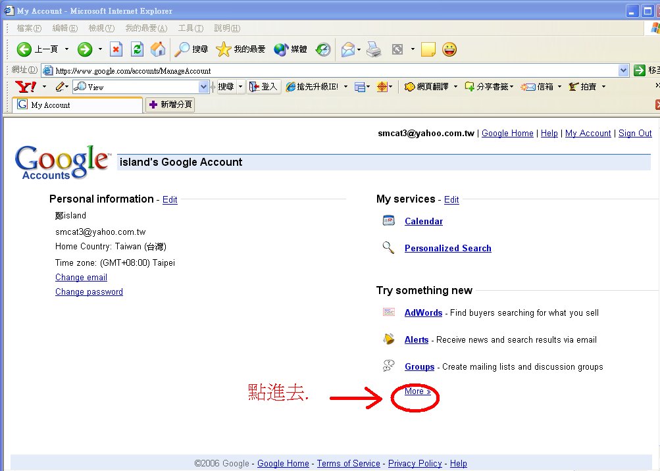Click the fullscreen icon next to printer
Viewport: 660px width, 471px height.
(397, 50)
